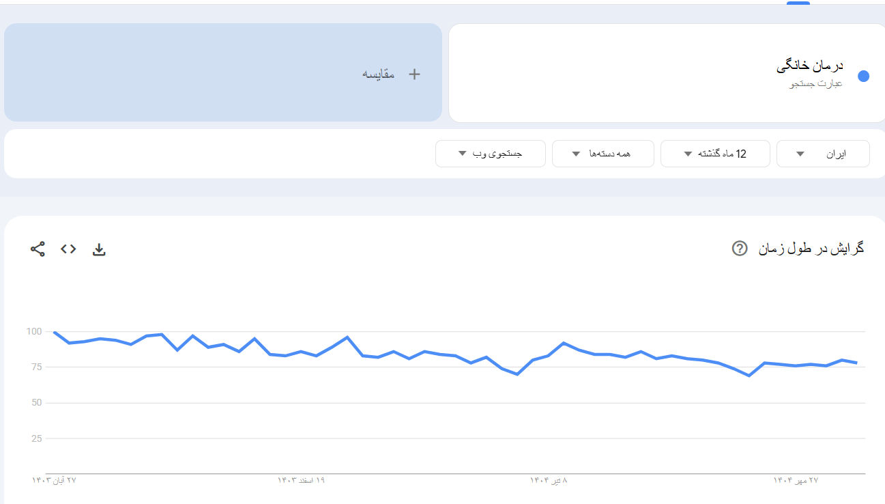The height and width of the screenshot is (504, 885).
Task: Click the ۲۷ مهر ۱۴۰۴ axis date label
Action: 796,481
